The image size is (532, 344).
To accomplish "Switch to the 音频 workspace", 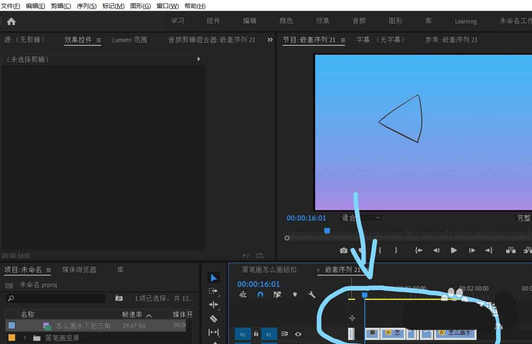I will click(x=359, y=21).
